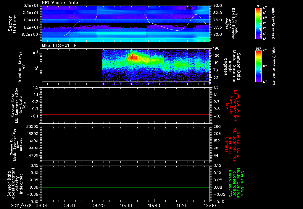Click the "150" scanner angle tick label
The width and height of the screenshot is (303, 209).
(x=216, y=56)
